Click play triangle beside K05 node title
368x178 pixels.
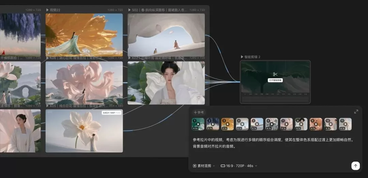[47, 106]
